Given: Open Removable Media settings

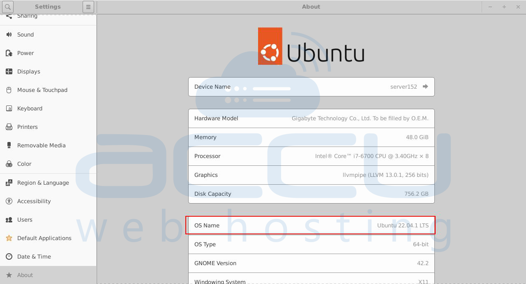Looking at the screenshot, I should pos(48,145).
